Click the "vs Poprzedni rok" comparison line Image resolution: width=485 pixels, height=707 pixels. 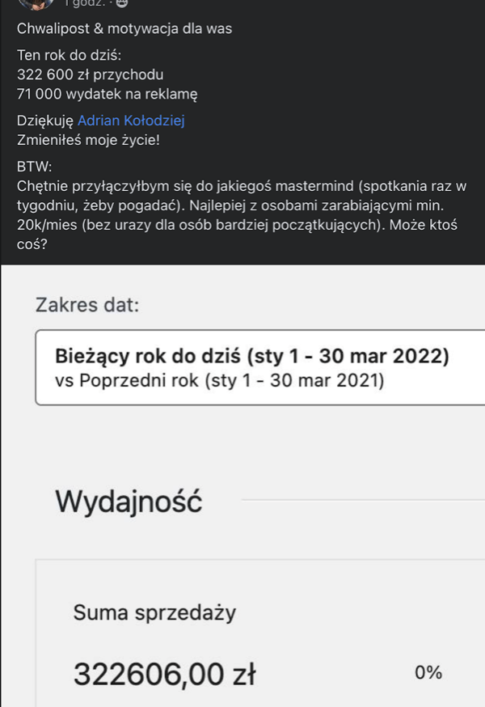click(220, 380)
